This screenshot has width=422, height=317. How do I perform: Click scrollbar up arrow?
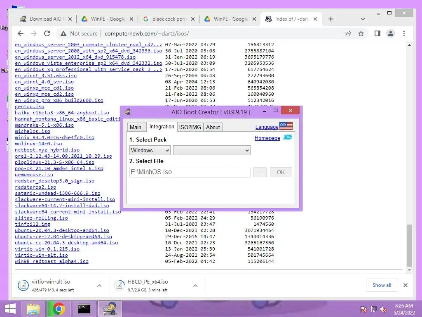pyautogui.click(x=409, y=45)
